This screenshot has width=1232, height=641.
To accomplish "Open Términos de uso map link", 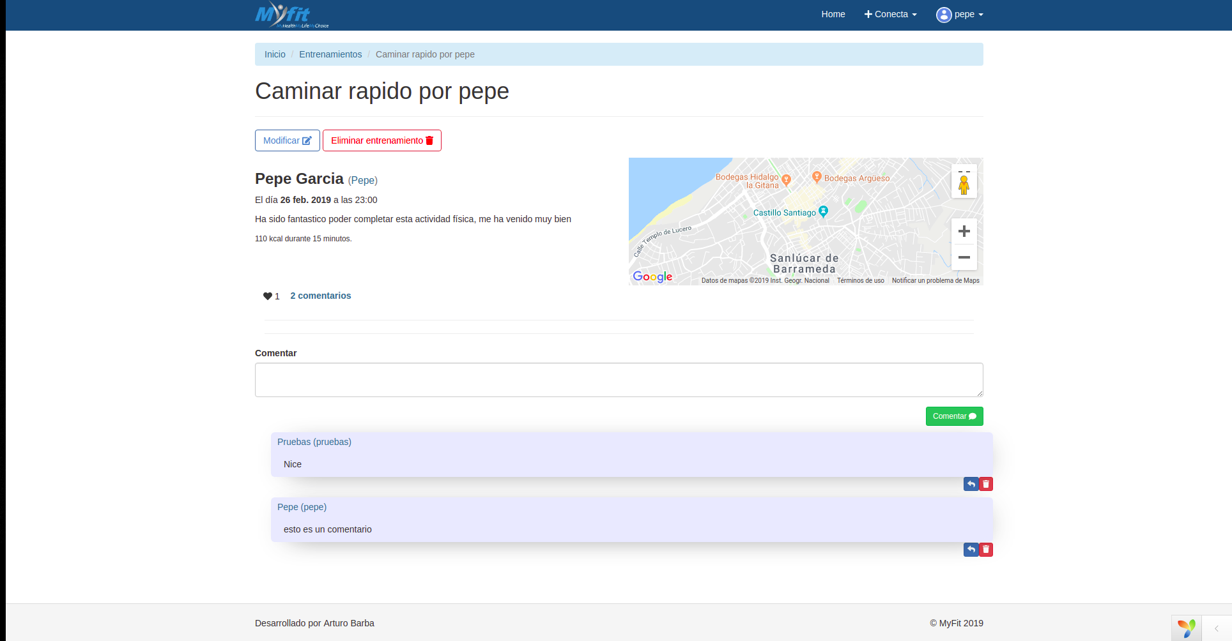I will tap(861, 280).
